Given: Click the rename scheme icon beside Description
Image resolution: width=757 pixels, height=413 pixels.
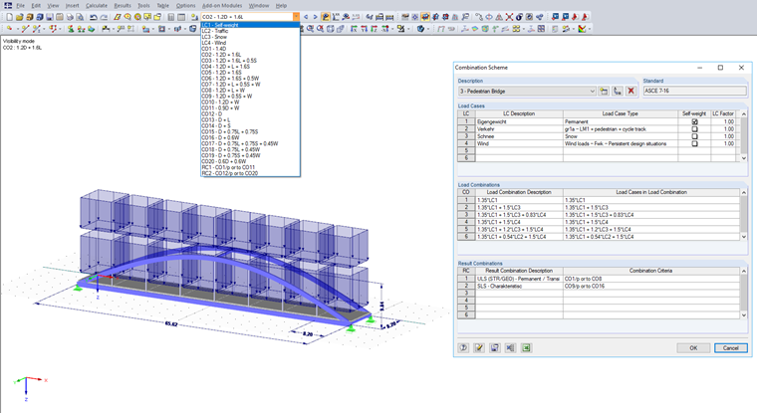Looking at the screenshot, I should pos(618,91).
